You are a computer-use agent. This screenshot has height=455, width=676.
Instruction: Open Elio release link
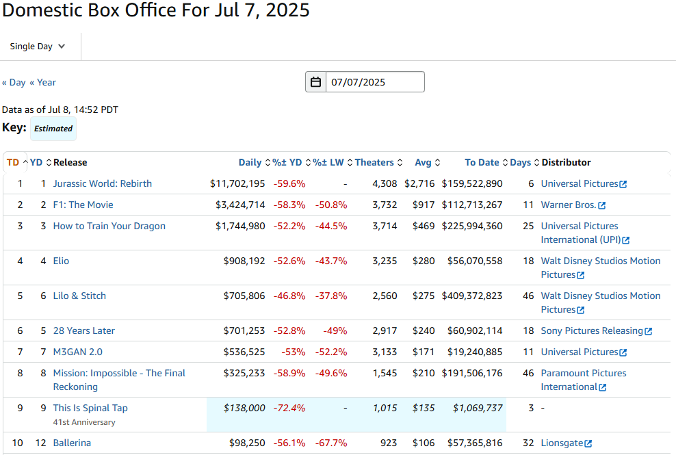(x=61, y=261)
